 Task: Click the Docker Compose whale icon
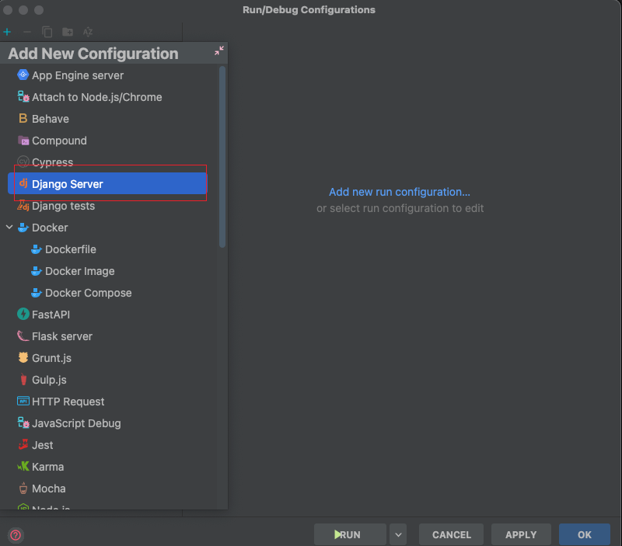pyautogui.click(x=37, y=293)
